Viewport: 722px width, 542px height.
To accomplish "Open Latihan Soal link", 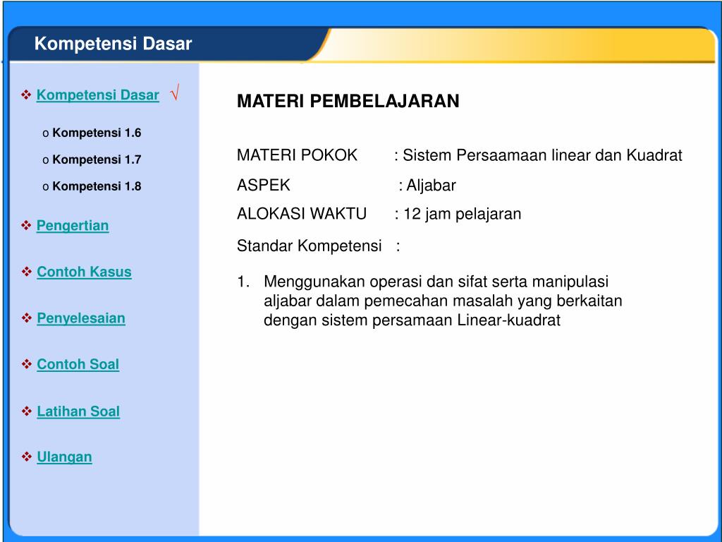I will tap(78, 411).
